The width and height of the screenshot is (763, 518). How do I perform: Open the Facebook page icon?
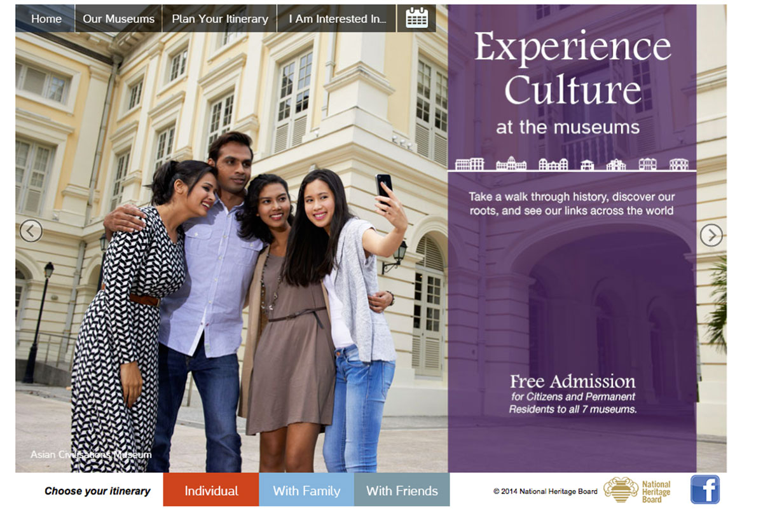click(x=705, y=489)
